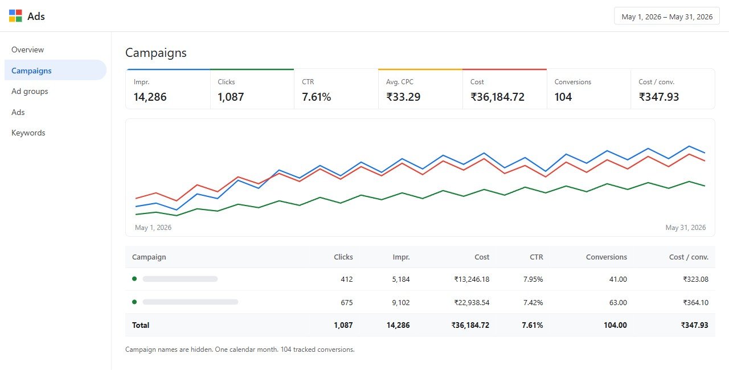Sort by the Impr. column header
The image size is (729, 370).
point(401,257)
